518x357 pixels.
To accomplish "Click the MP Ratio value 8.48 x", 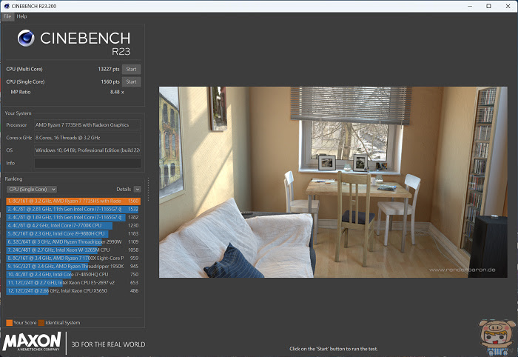I will click(117, 92).
